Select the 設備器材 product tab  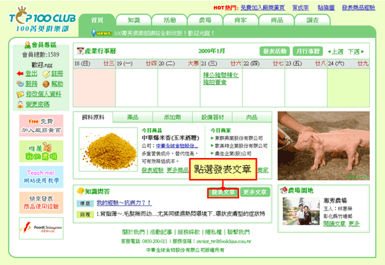(213, 117)
